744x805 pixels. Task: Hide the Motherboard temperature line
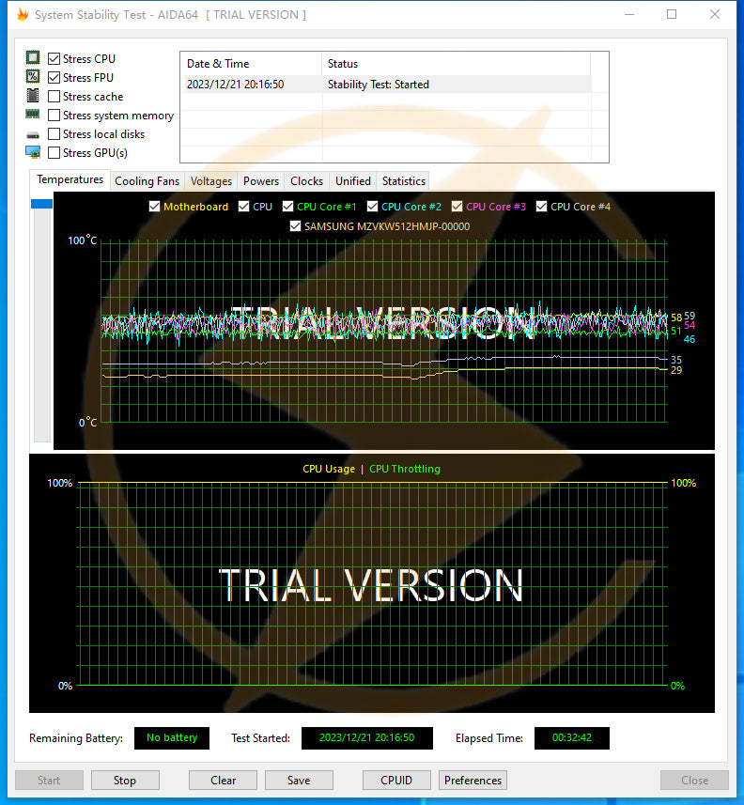pyautogui.click(x=154, y=207)
